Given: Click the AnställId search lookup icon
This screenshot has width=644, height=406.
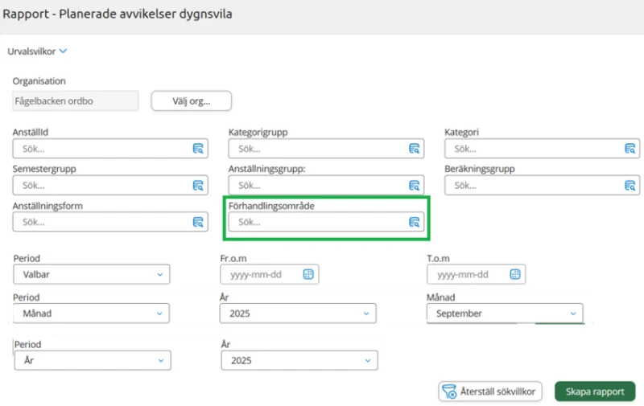Looking at the screenshot, I should point(198,149).
